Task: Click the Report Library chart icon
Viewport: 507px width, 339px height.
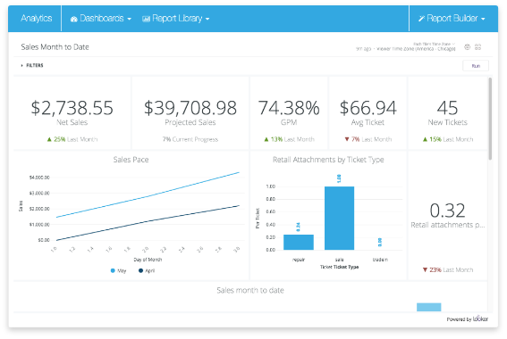Action: [146, 19]
